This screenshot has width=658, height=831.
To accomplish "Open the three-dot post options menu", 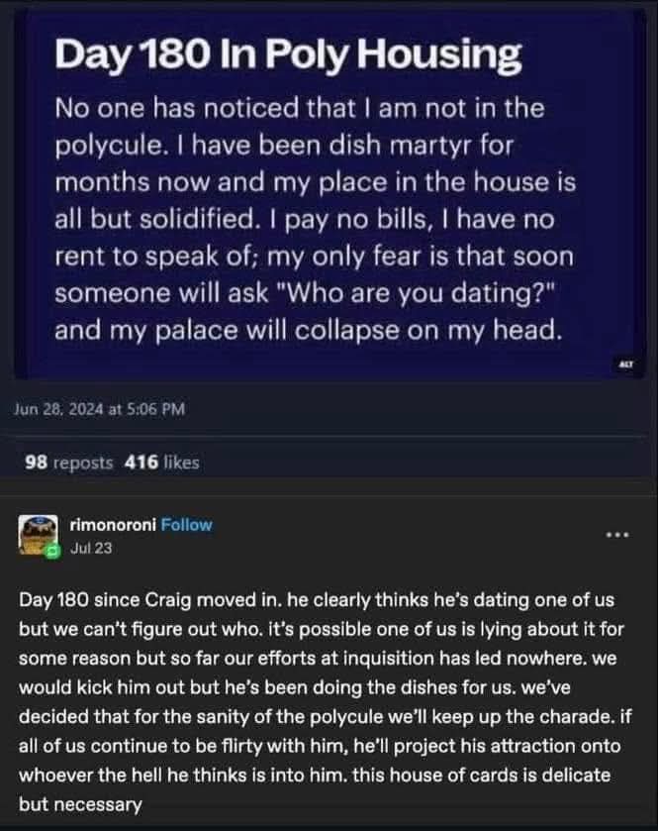I will click(617, 535).
